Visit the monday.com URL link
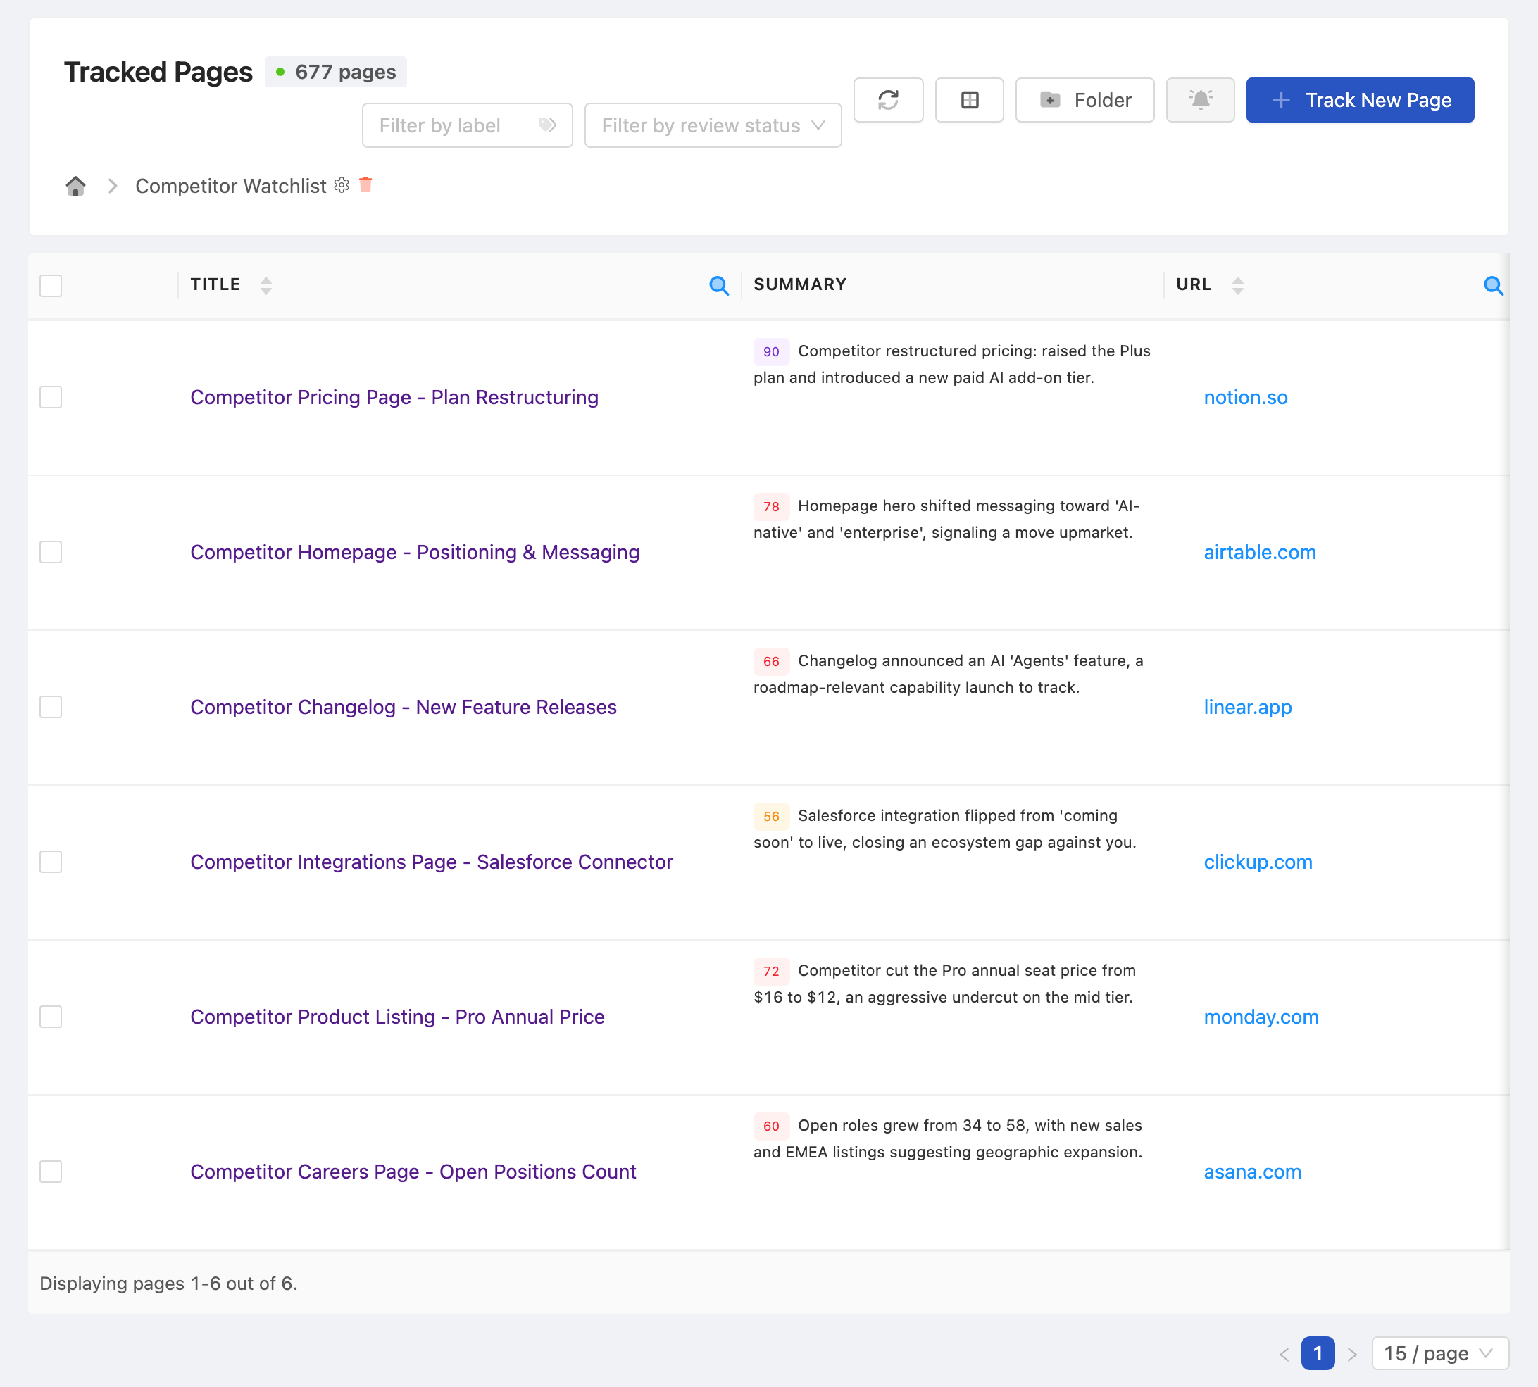The height and width of the screenshot is (1387, 1538). (x=1261, y=1017)
